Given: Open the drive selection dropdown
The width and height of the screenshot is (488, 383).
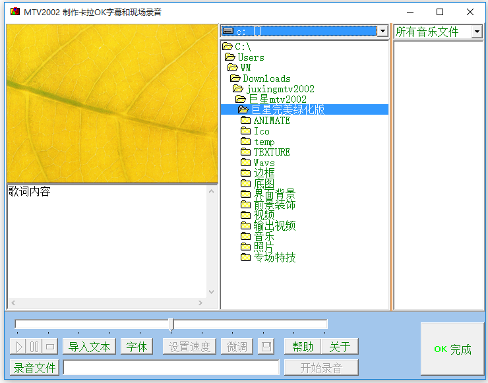Looking at the screenshot, I should tap(382, 31).
